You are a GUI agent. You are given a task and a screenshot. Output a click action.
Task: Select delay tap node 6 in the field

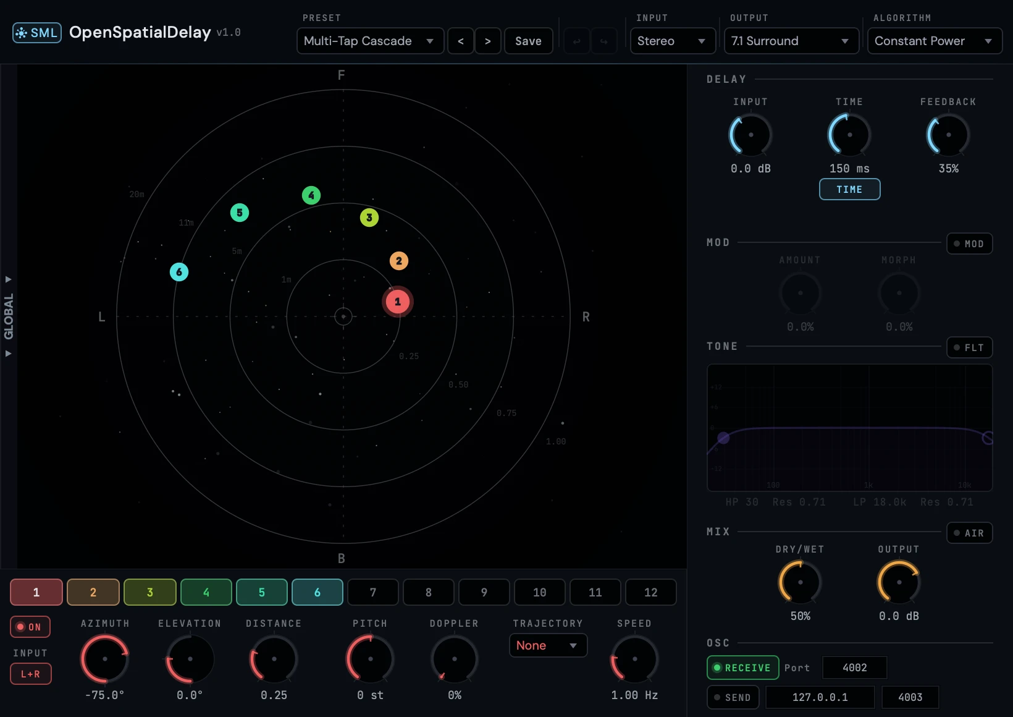click(x=179, y=272)
